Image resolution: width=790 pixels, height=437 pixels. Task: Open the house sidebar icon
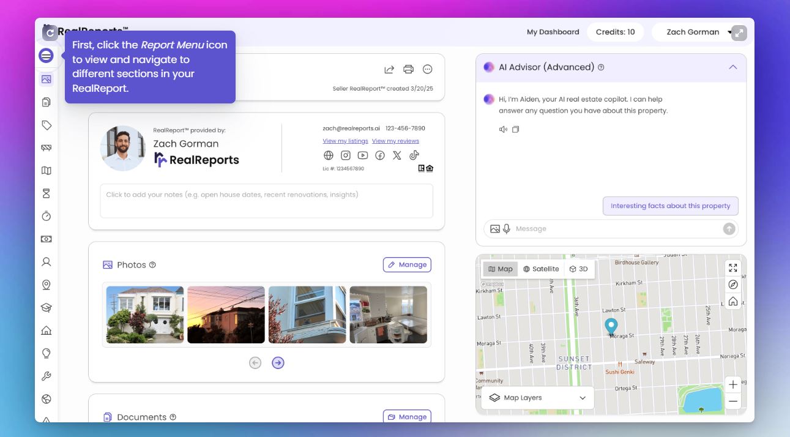click(46, 331)
